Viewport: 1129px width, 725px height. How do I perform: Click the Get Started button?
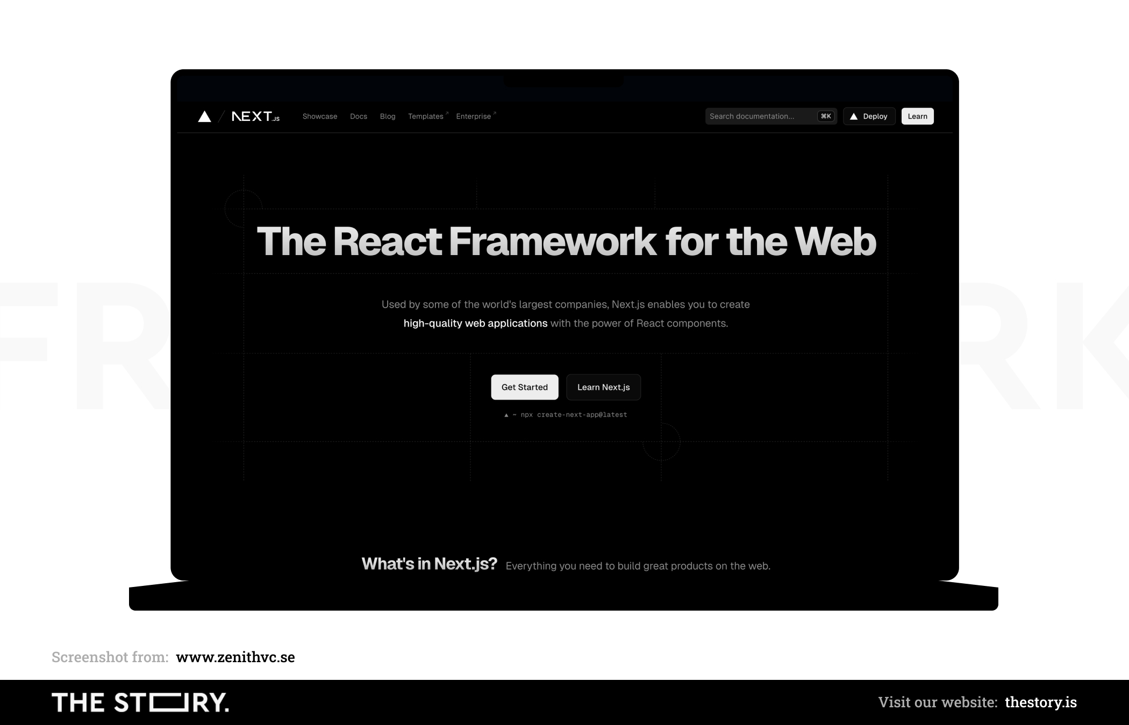coord(524,386)
